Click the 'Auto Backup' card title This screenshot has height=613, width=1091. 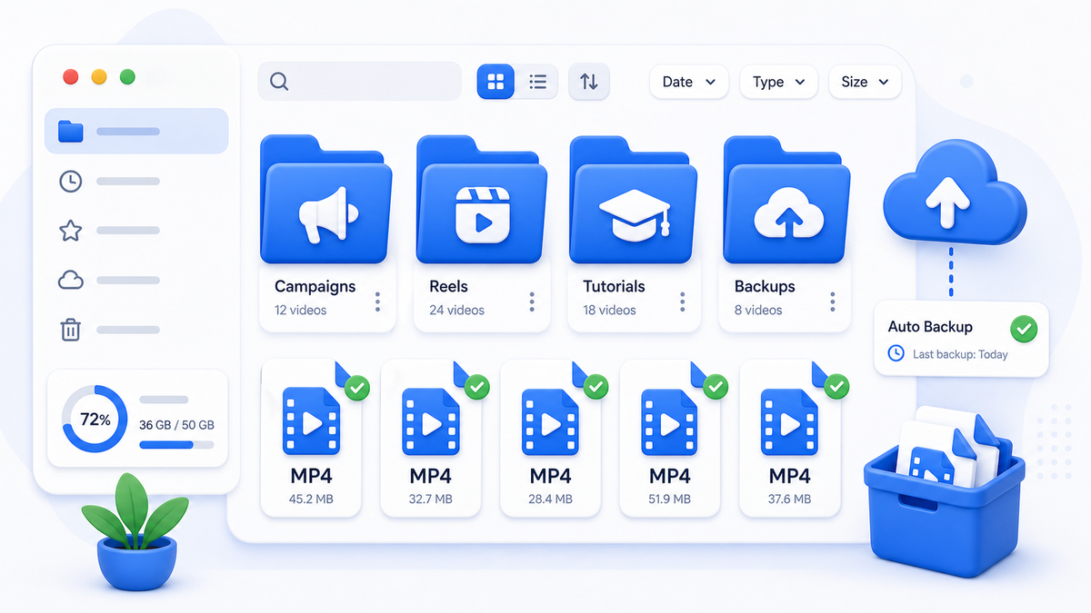click(x=930, y=327)
